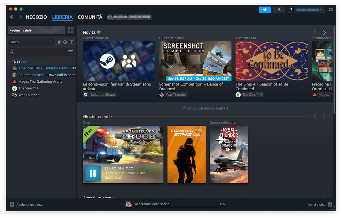Click the Counter-Strike 2 icon in sidebar
342x218 pixels.
point(15,75)
